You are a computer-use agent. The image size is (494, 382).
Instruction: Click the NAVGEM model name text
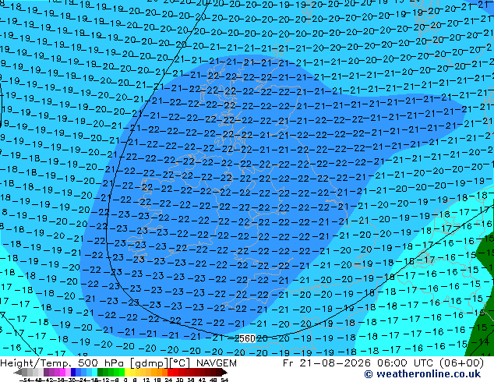217,363
